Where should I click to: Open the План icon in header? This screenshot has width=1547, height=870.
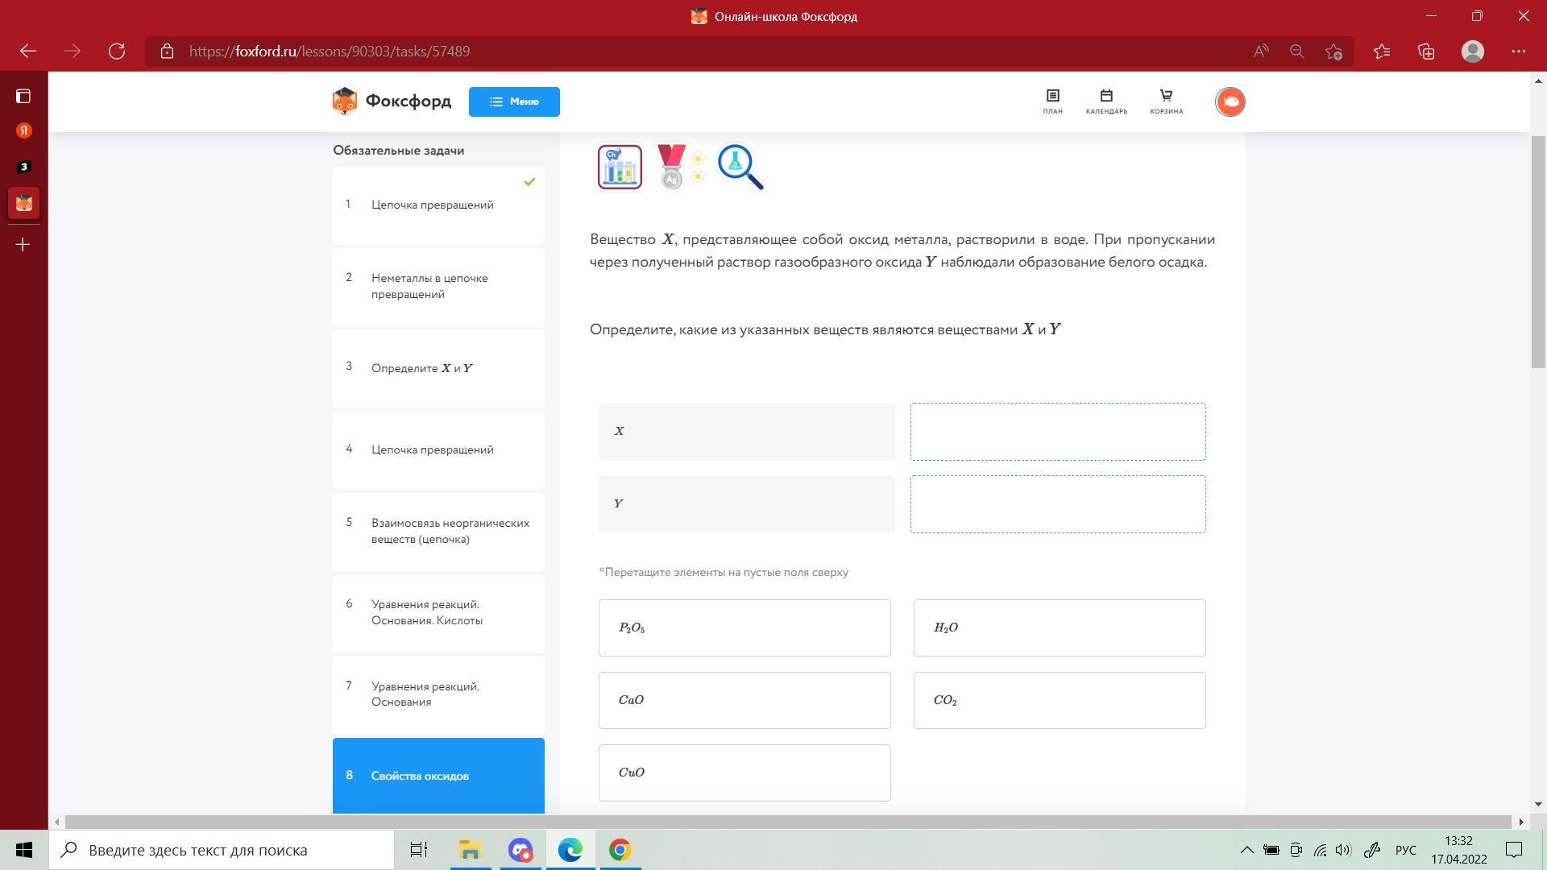click(1052, 101)
